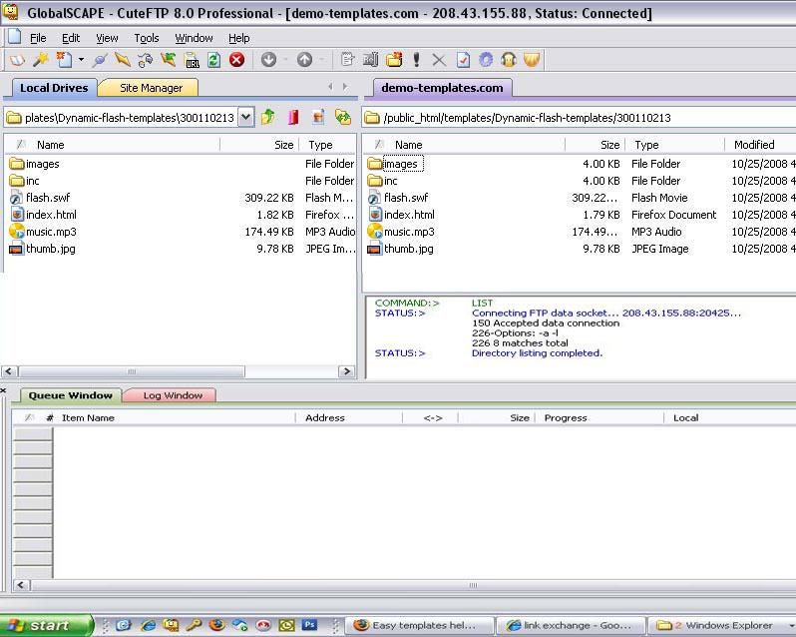Click the Reconnect toolbar icon
This screenshot has height=637, width=796.
tap(146, 60)
